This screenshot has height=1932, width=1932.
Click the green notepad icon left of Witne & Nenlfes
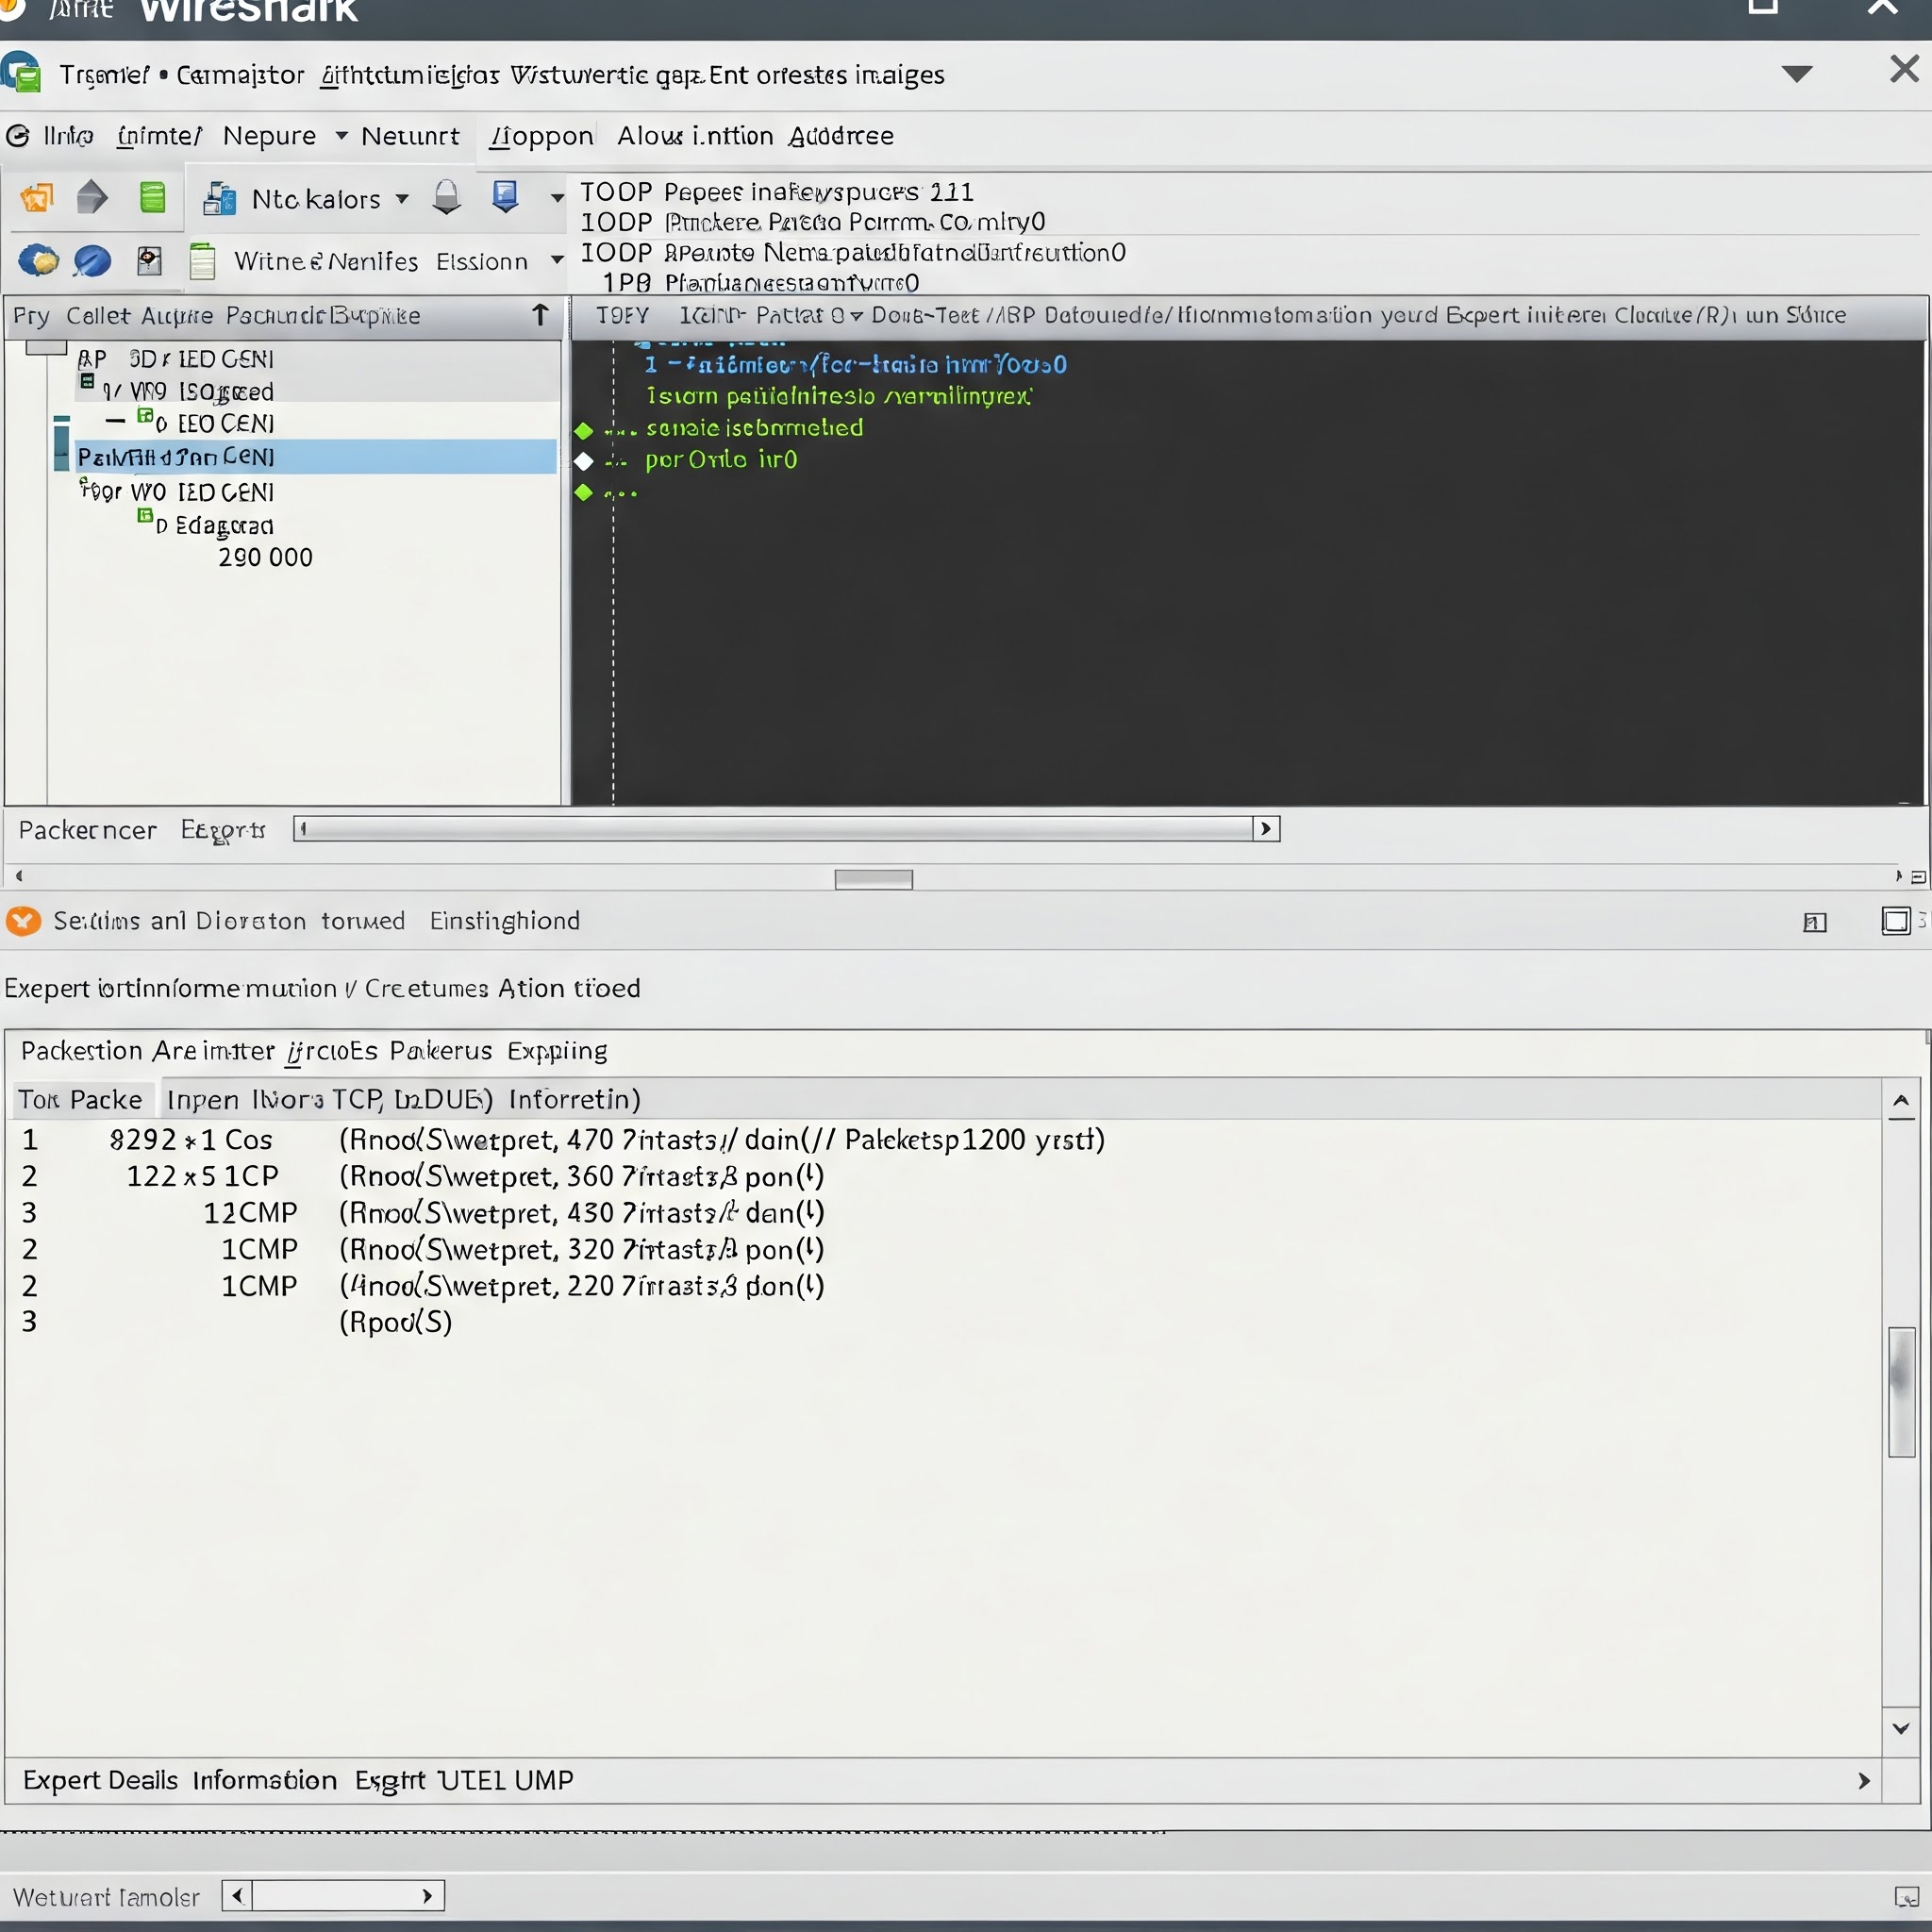tap(203, 261)
